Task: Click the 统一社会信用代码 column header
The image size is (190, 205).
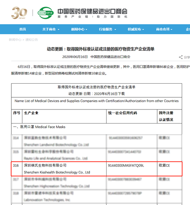Action: click(x=122, y=113)
